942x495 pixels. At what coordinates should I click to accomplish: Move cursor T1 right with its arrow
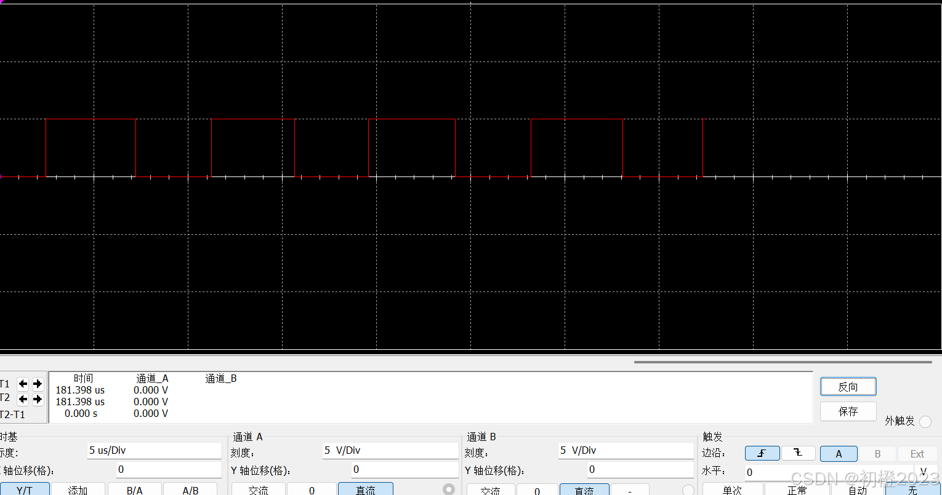(38, 384)
